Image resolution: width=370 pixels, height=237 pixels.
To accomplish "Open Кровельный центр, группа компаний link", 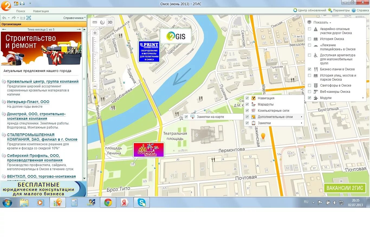I will pyautogui.click(x=43, y=81).
